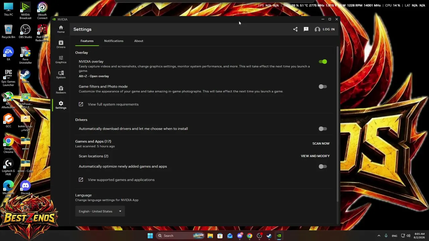The height and width of the screenshot is (241, 429).
Task: Open the System section in sidebar
Action: pyautogui.click(x=61, y=75)
